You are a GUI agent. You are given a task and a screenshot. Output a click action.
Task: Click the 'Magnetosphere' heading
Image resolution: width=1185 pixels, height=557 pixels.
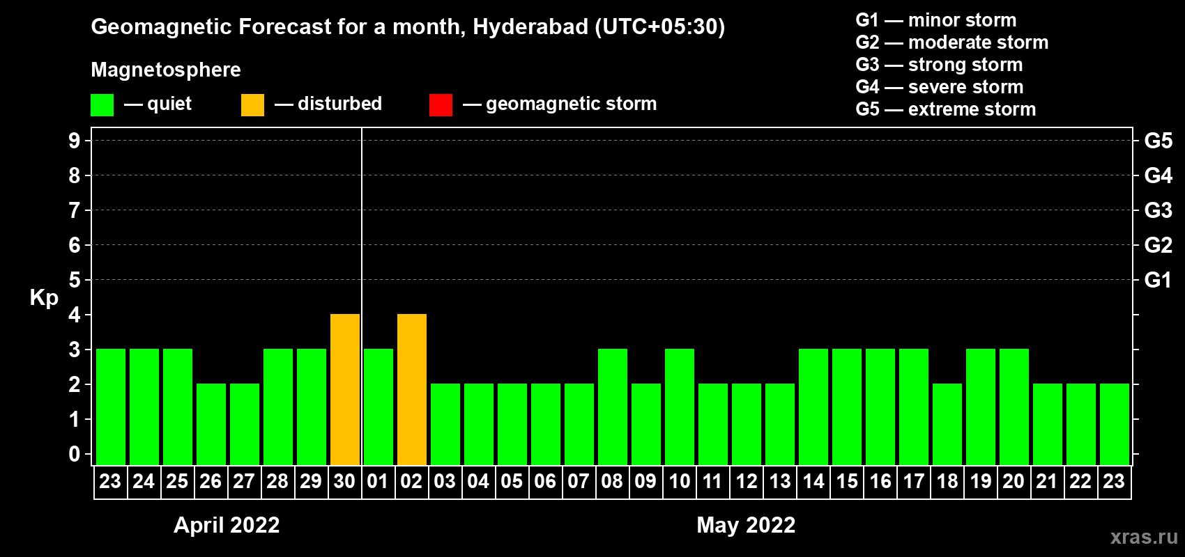coord(166,70)
